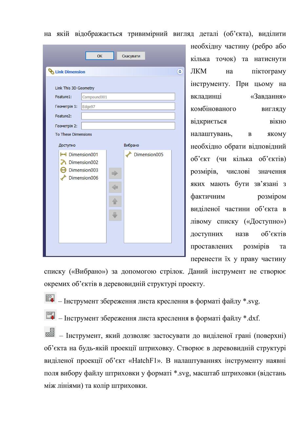Image resolution: width=308 pixels, height=436 pixels.
Task: Select Dimension005 in the Вибрано list
Action: coord(148,155)
